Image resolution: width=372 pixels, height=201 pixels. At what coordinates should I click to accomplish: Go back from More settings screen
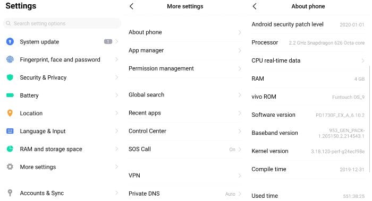click(x=132, y=6)
